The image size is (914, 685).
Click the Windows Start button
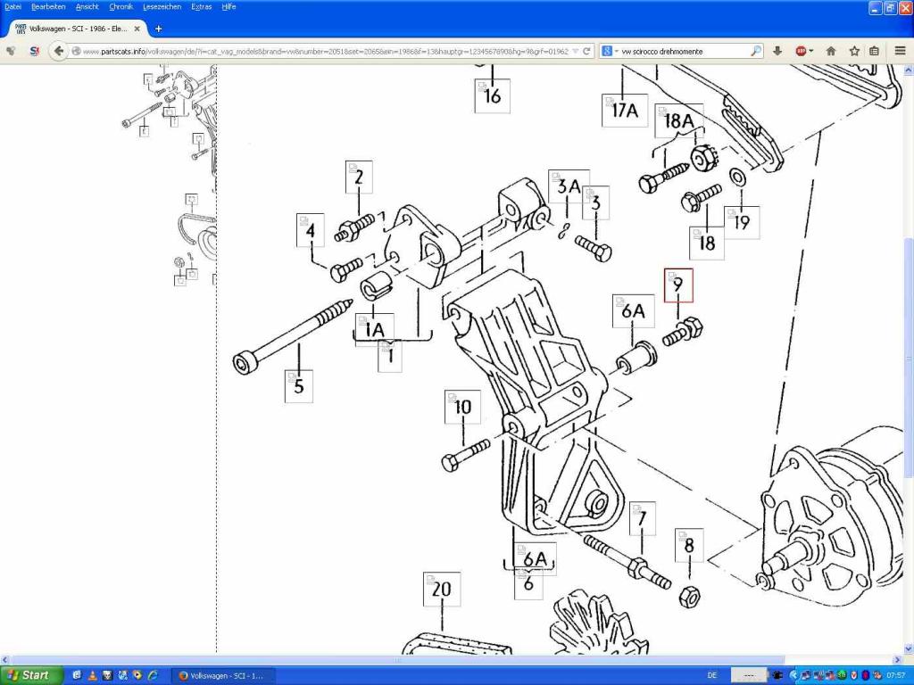tap(30, 675)
